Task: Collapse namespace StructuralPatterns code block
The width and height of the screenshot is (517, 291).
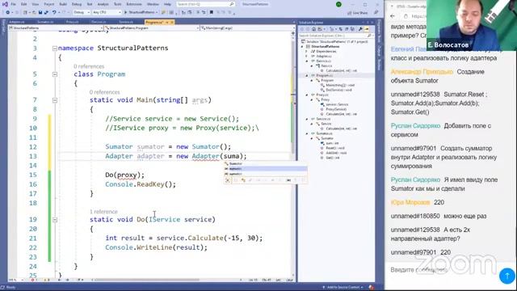Action: (x=55, y=48)
